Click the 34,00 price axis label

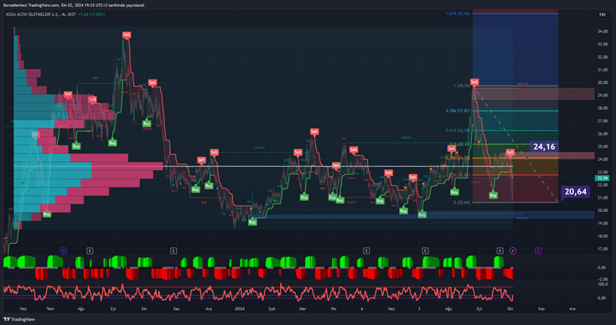pyautogui.click(x=603, y=31)
